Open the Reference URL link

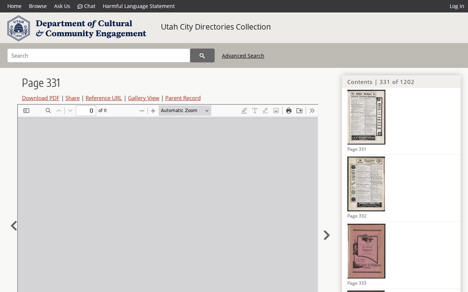tap(104, 98)
